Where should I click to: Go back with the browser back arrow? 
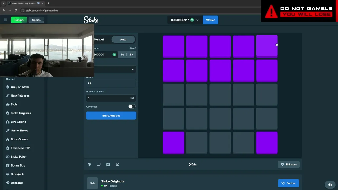coord(4,11)
